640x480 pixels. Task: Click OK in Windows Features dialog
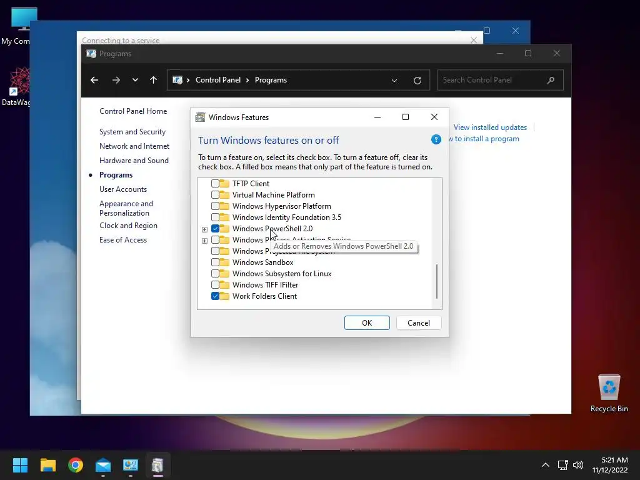click(x=367, y=323)
